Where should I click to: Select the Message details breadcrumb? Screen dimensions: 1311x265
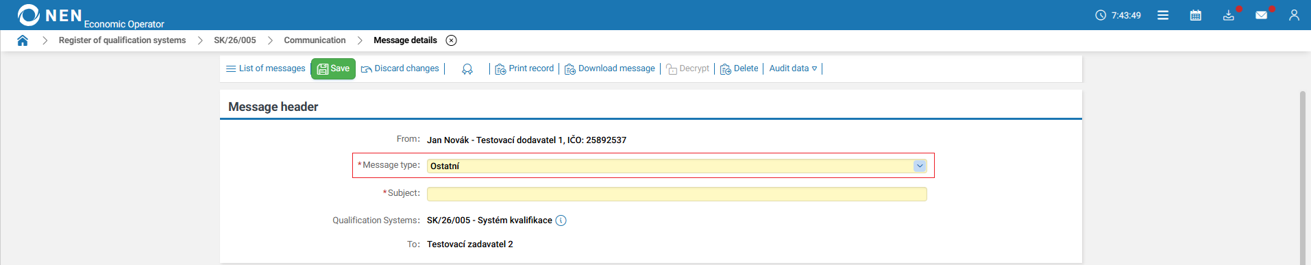(405, 40)
